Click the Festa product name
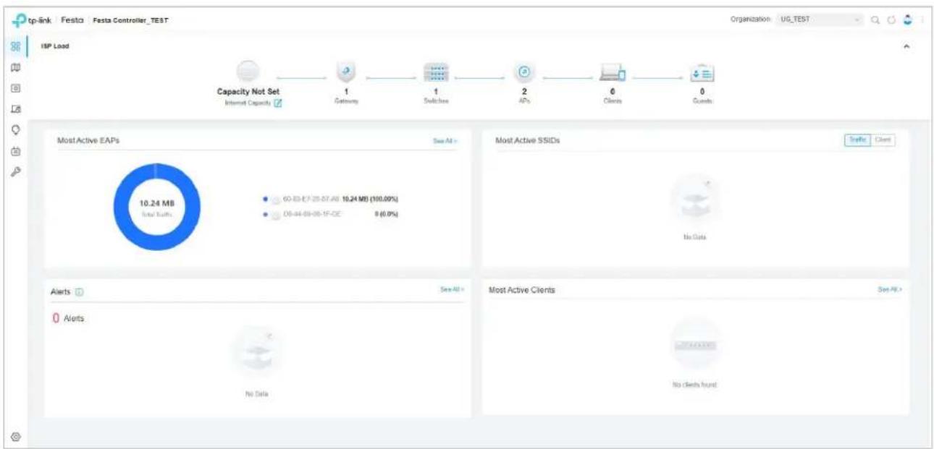 (72, 20)
